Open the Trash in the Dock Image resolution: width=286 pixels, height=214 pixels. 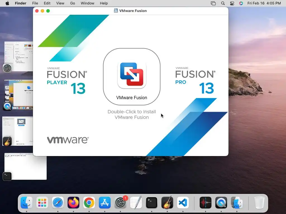[x=259, y=203]
